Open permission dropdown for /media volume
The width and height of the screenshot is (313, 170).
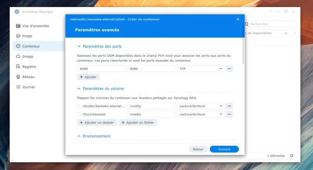[x=200, y=114]
